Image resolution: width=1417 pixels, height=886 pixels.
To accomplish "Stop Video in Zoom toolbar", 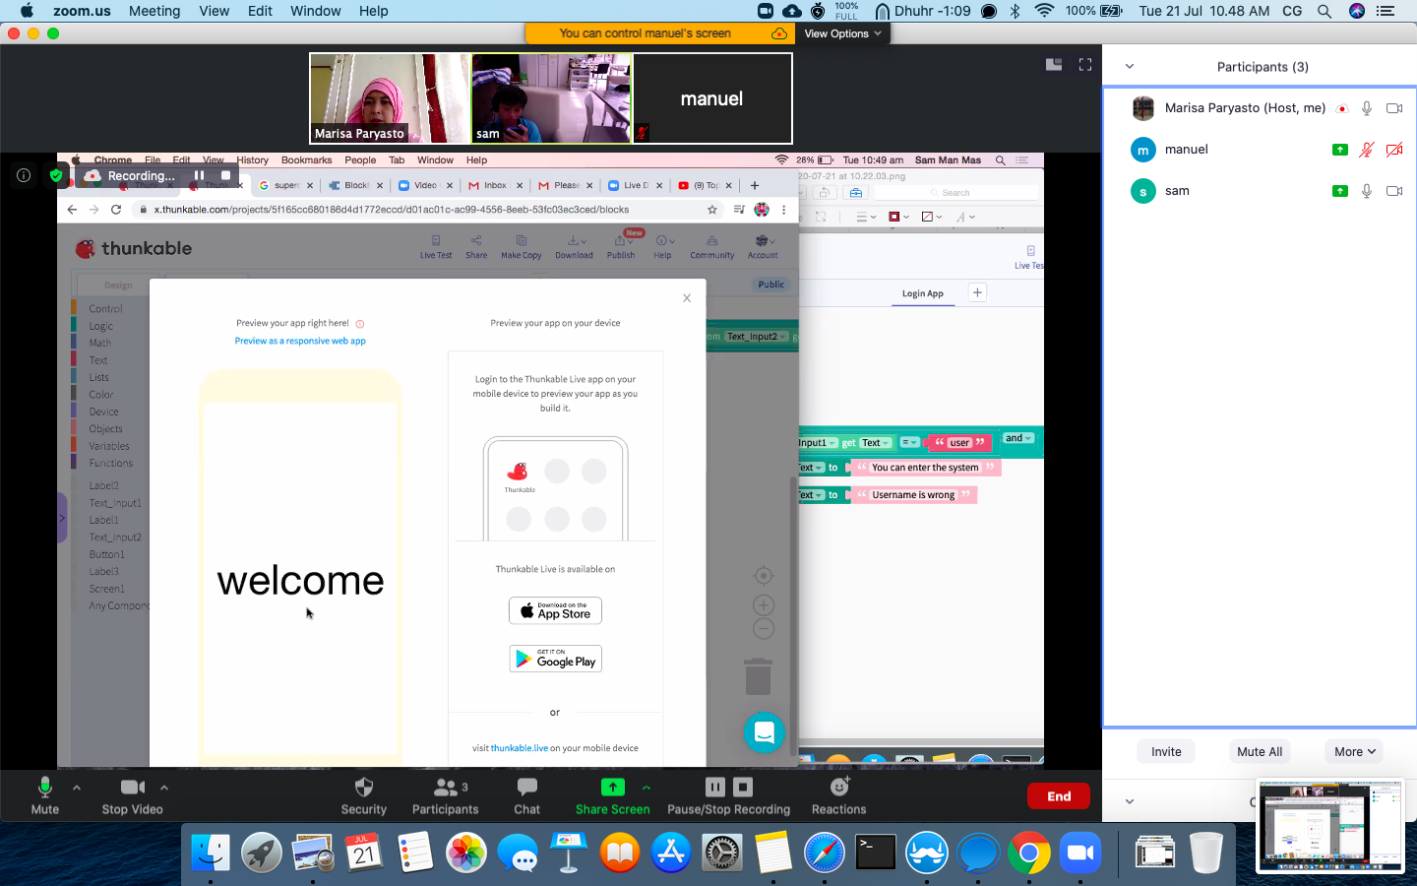I will coord(133,795).
